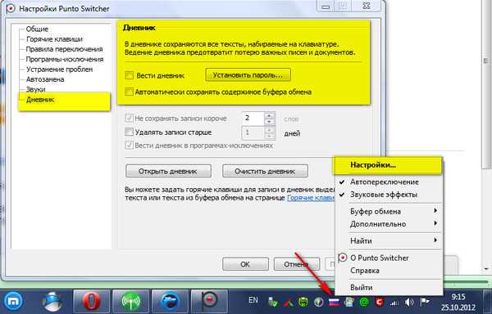492x314 pixels.
Task: Click the first tray icon next to EN
Action: 273,302
